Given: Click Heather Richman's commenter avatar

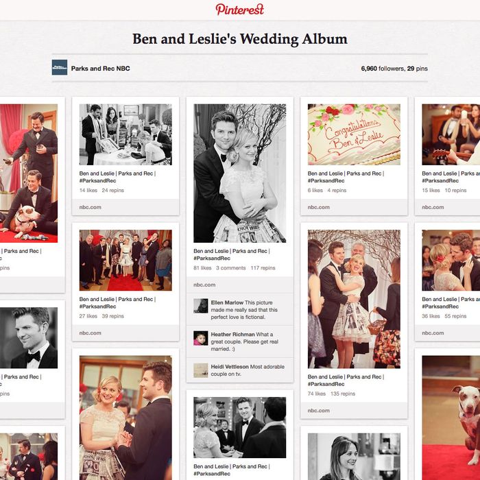Looking at the screenshot, I should (x=201, y=338).
